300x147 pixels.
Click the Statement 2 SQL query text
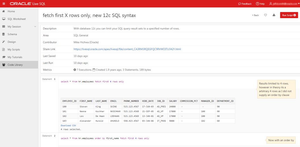tap(105, 138)
